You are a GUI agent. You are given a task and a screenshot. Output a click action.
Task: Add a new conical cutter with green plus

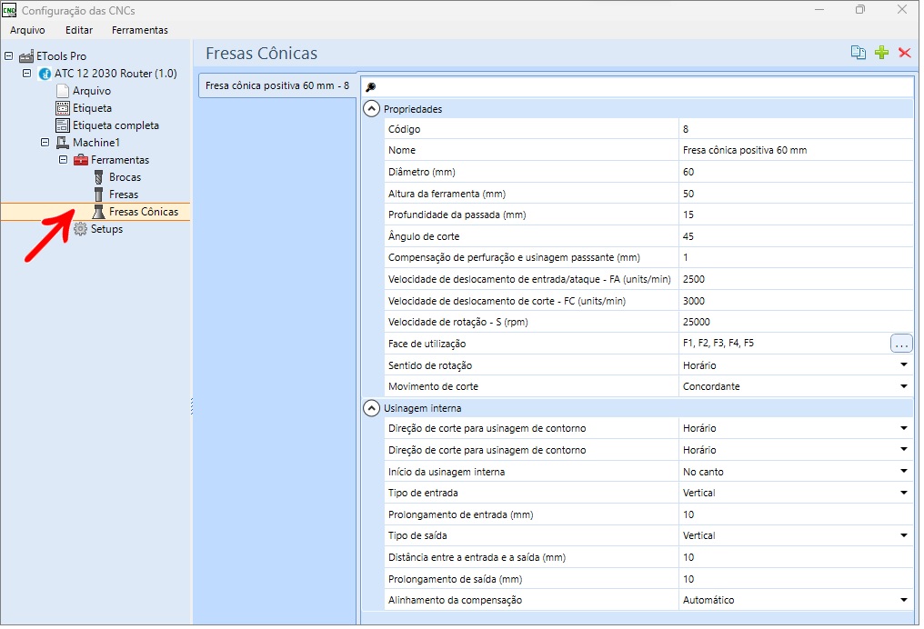pyautogui.click(x=881, y=53)
